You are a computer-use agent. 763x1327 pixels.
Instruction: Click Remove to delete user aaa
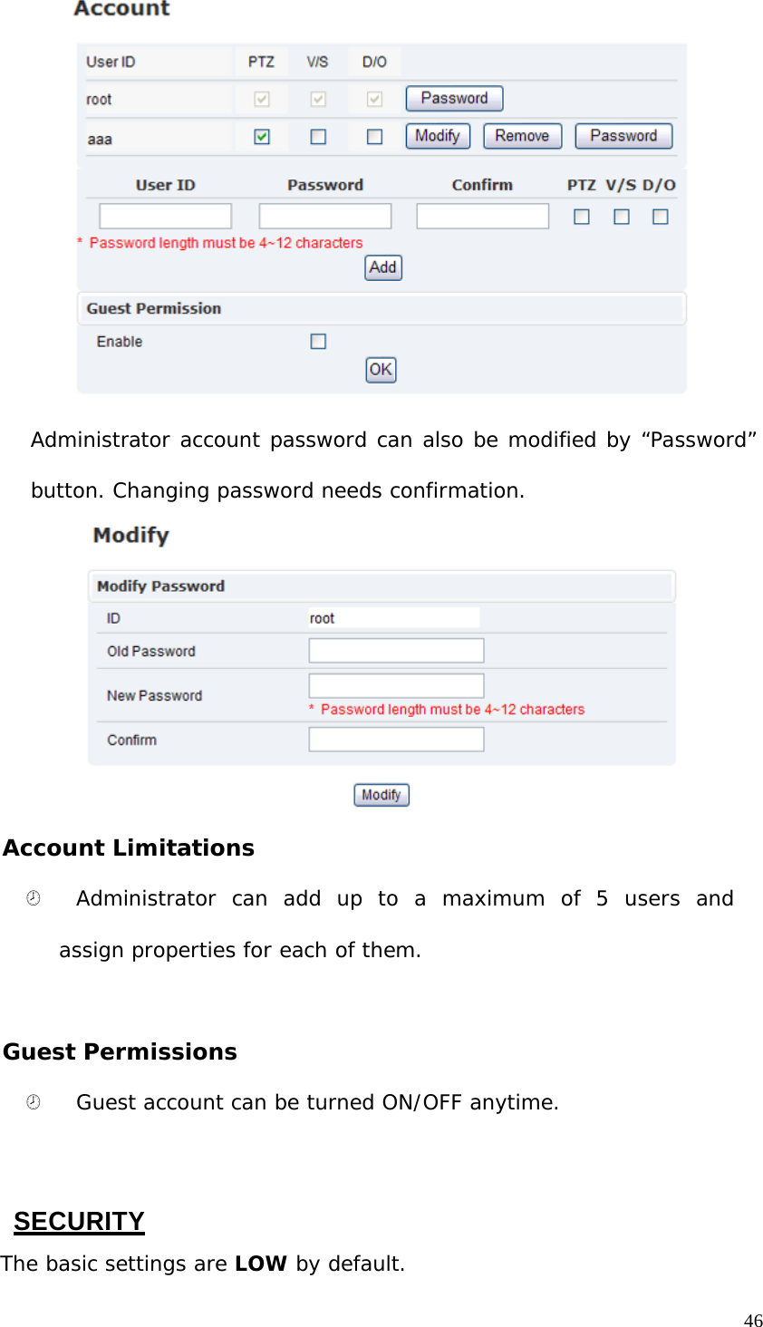pyautogui.click(x=522, y=135)
